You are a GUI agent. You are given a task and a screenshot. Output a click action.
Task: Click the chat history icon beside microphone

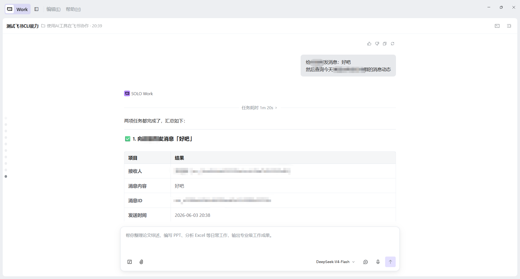click(x=366, y=262)
